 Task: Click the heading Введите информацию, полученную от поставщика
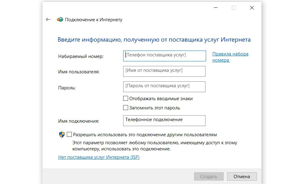(154, 40)
